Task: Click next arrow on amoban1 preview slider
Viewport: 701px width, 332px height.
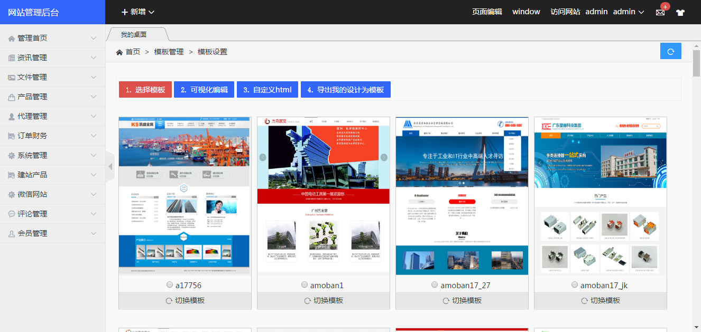Action: click(x=384, y=157)
